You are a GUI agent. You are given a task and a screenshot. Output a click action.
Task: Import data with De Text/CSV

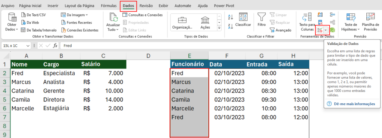(33, 15)
